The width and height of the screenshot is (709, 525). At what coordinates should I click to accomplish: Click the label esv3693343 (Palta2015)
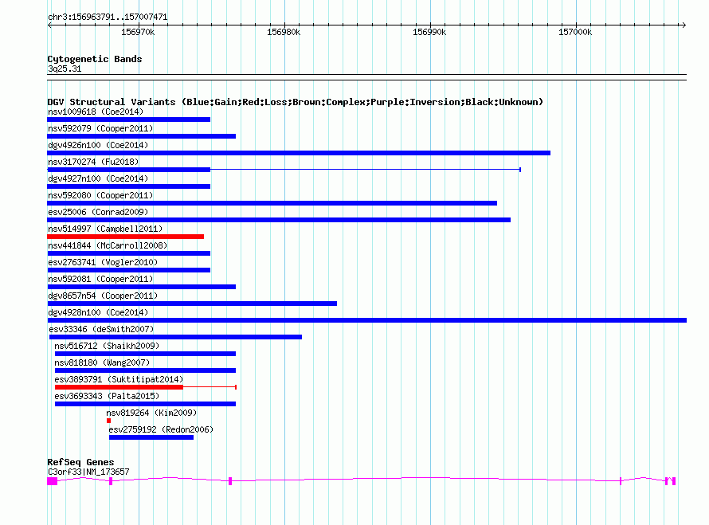(107, 396)
